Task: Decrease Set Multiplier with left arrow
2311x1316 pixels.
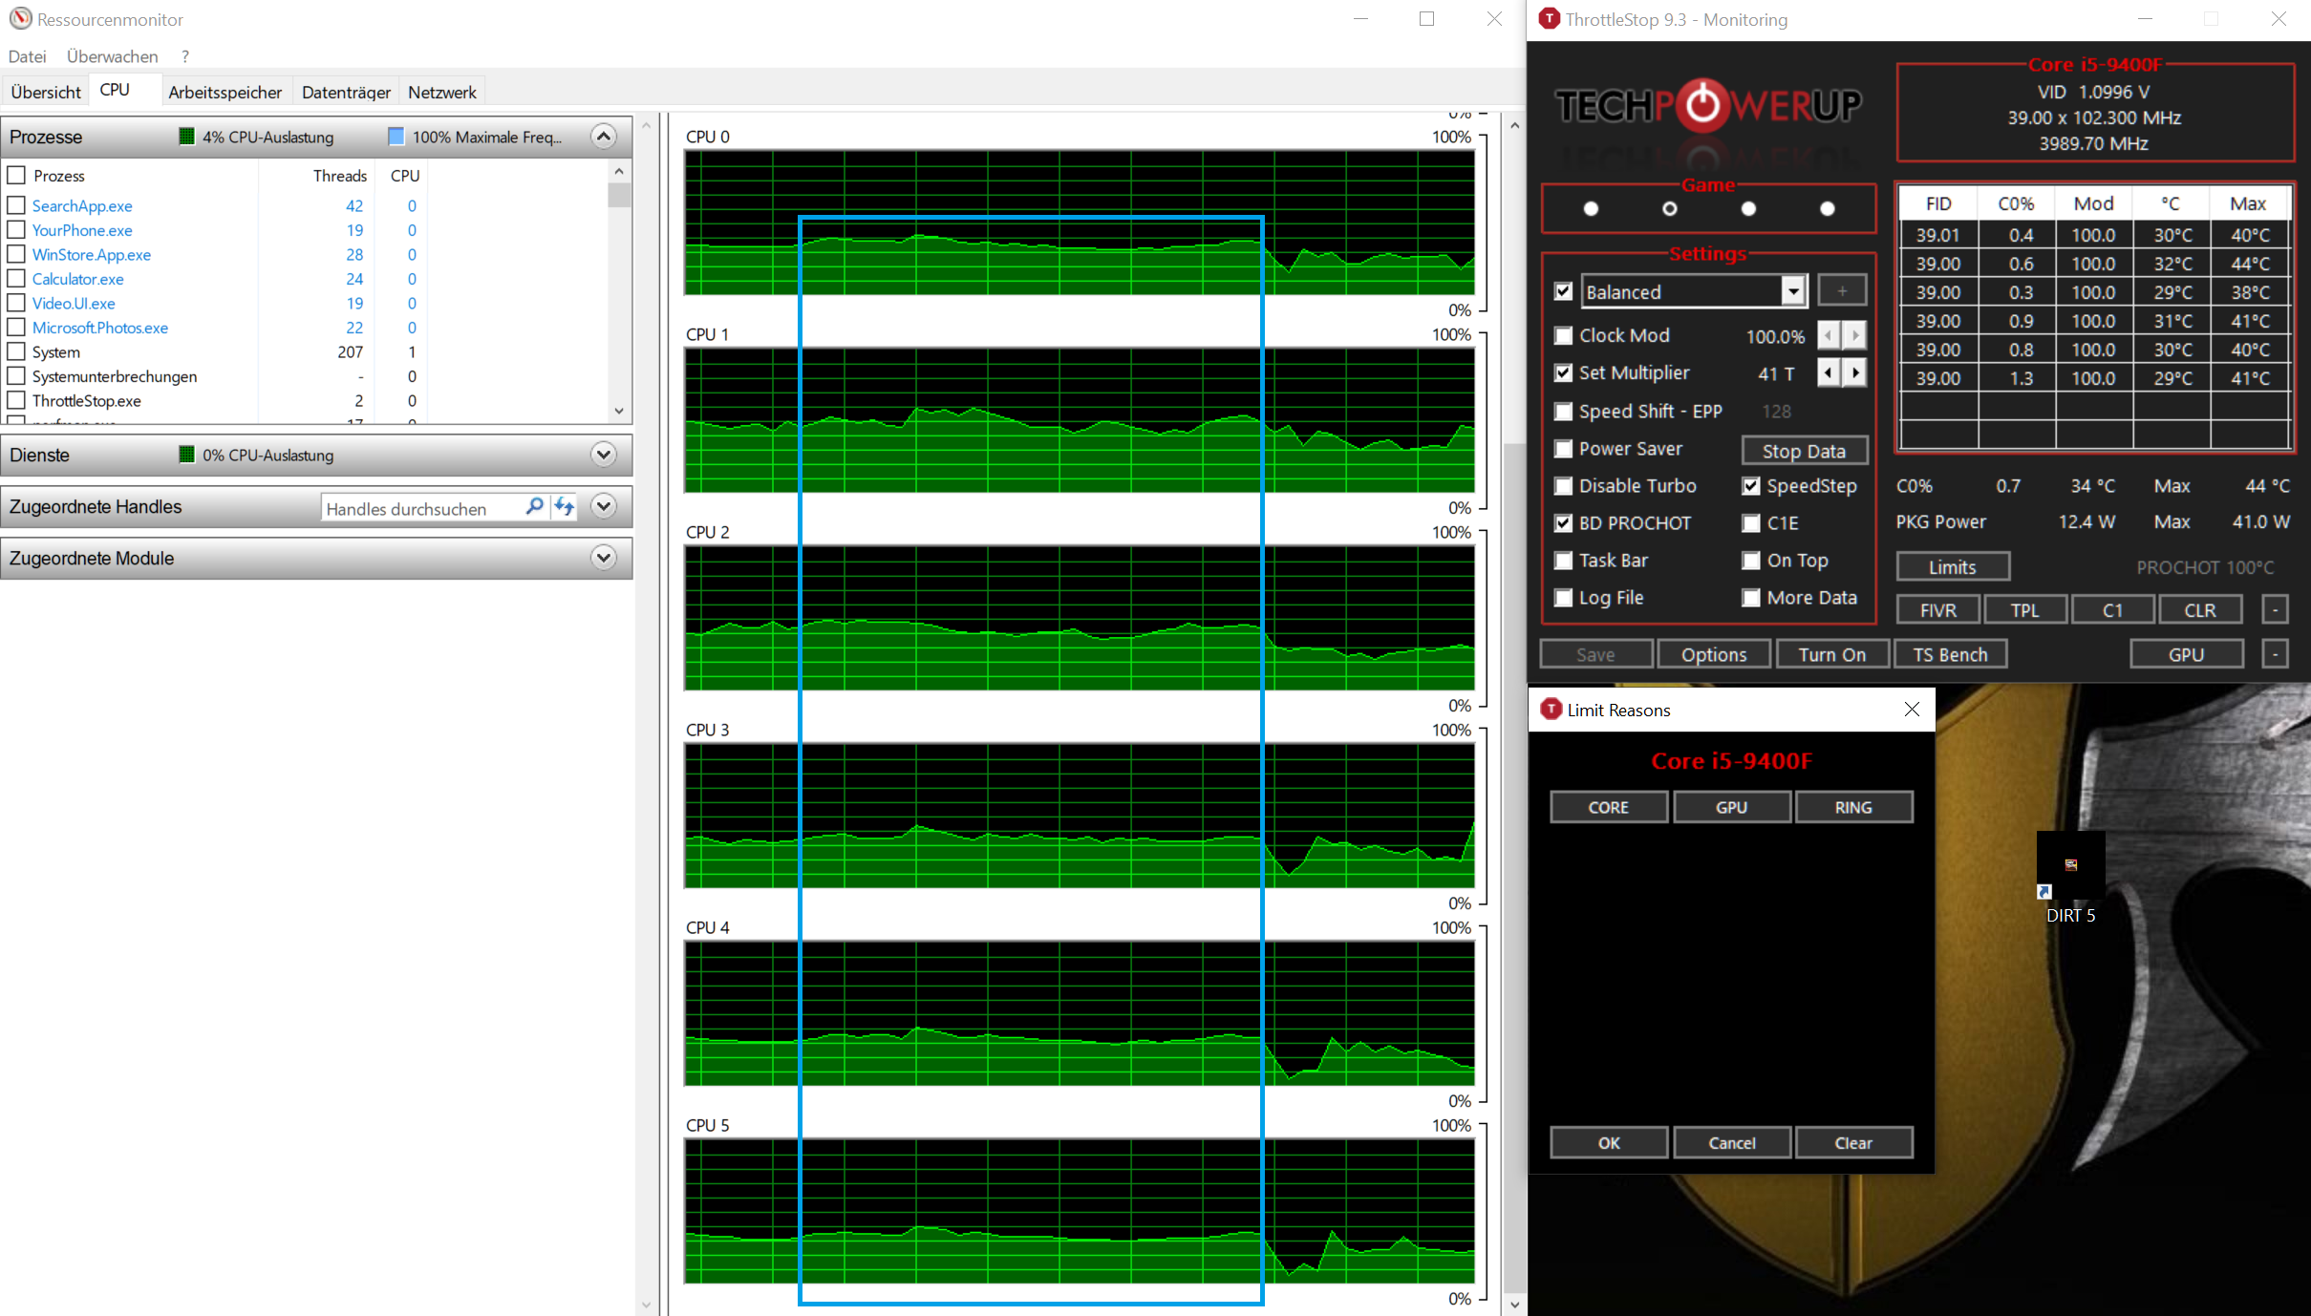Action: (x=1828, y=372)
